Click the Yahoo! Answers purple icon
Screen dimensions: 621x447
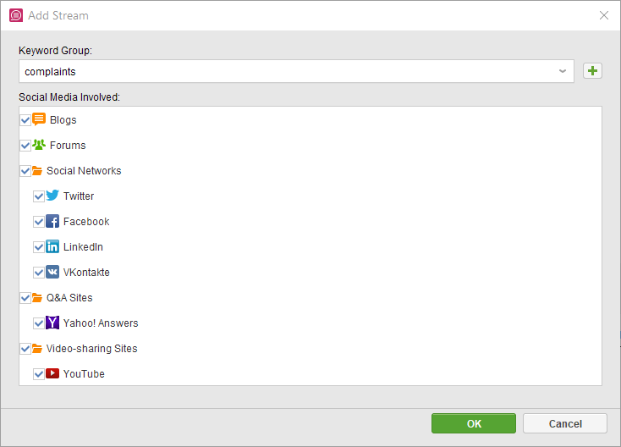point(52,323)
